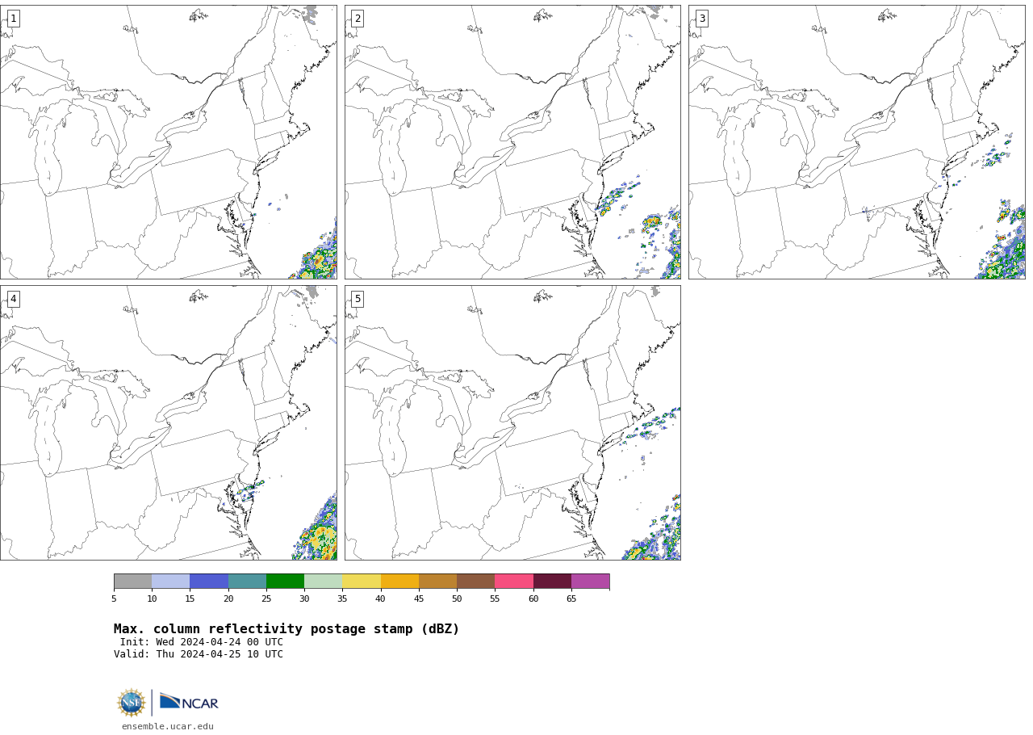Click the light lavender 10-15 dBZ swatch
Viewport: 1033px width, 735px height.
pyautogui.click(x=170, y=582)
